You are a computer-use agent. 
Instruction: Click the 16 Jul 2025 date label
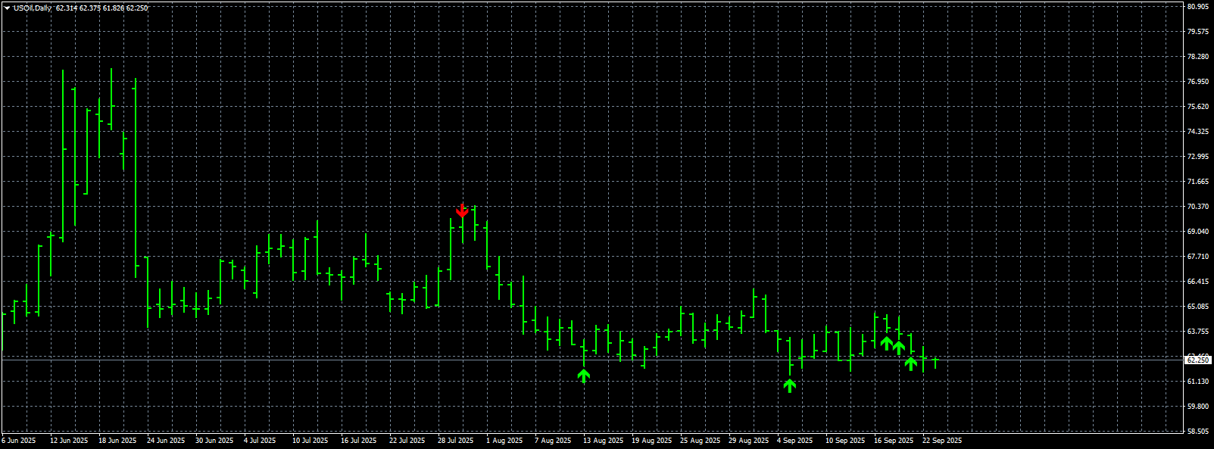(x=359, y=440)
